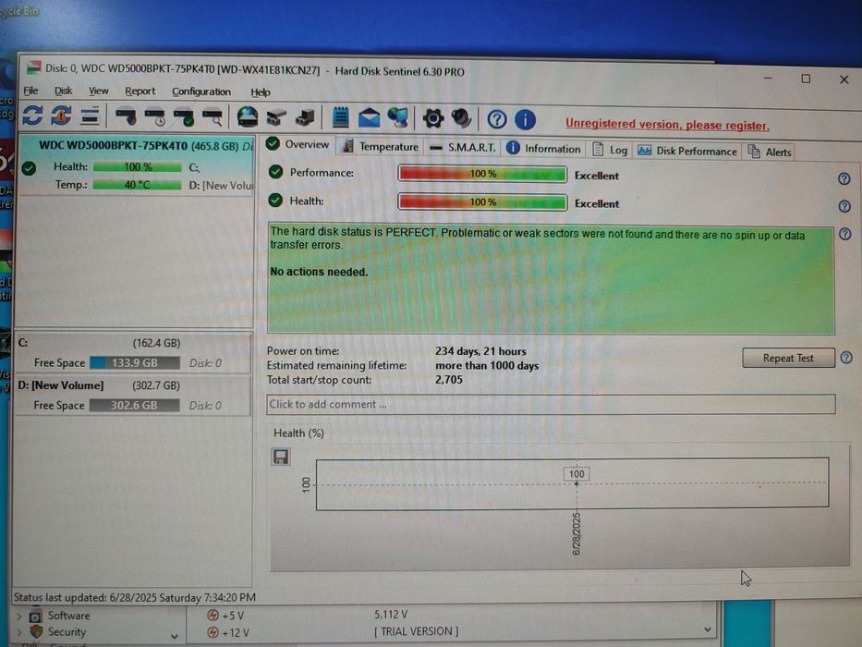The height and width of the screenshot is (647, 862).
Task: Click the Repeat Test button
Action: tap(788, 359)
